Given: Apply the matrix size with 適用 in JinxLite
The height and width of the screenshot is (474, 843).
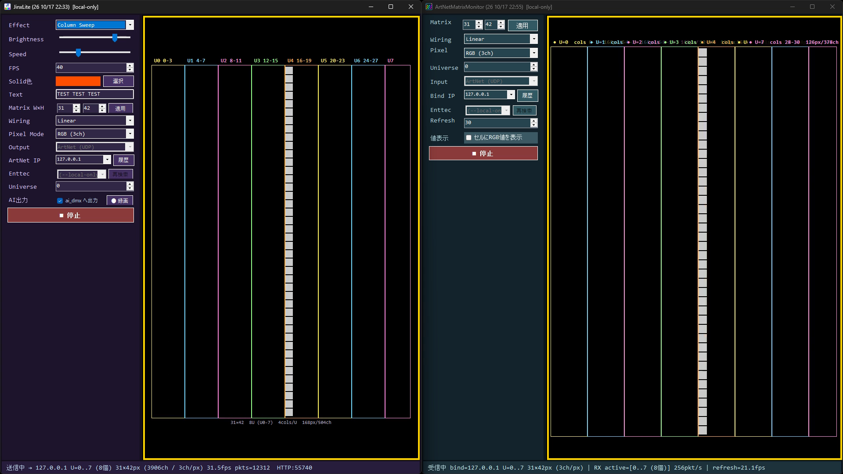Looking at the screenshot, I should click(x=120, y=108).
